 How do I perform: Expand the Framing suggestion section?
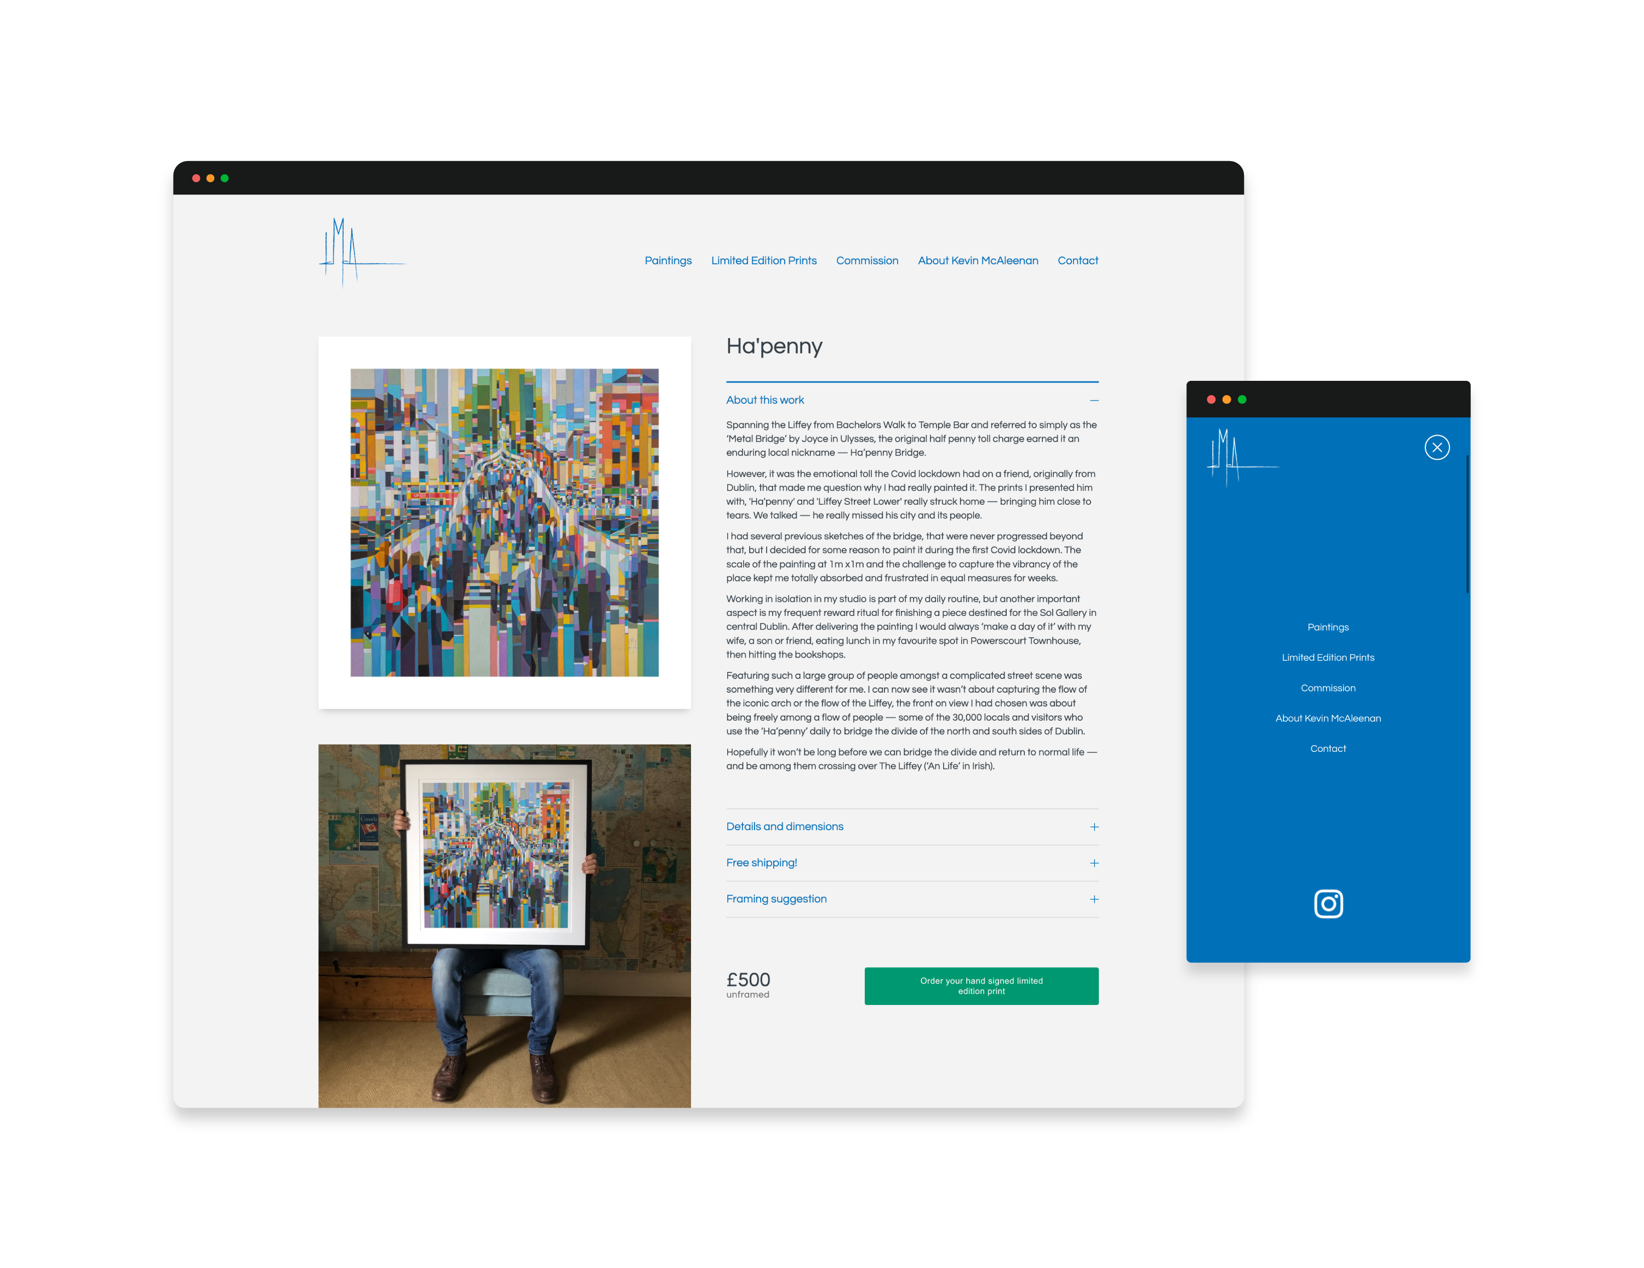click(776, 899)
